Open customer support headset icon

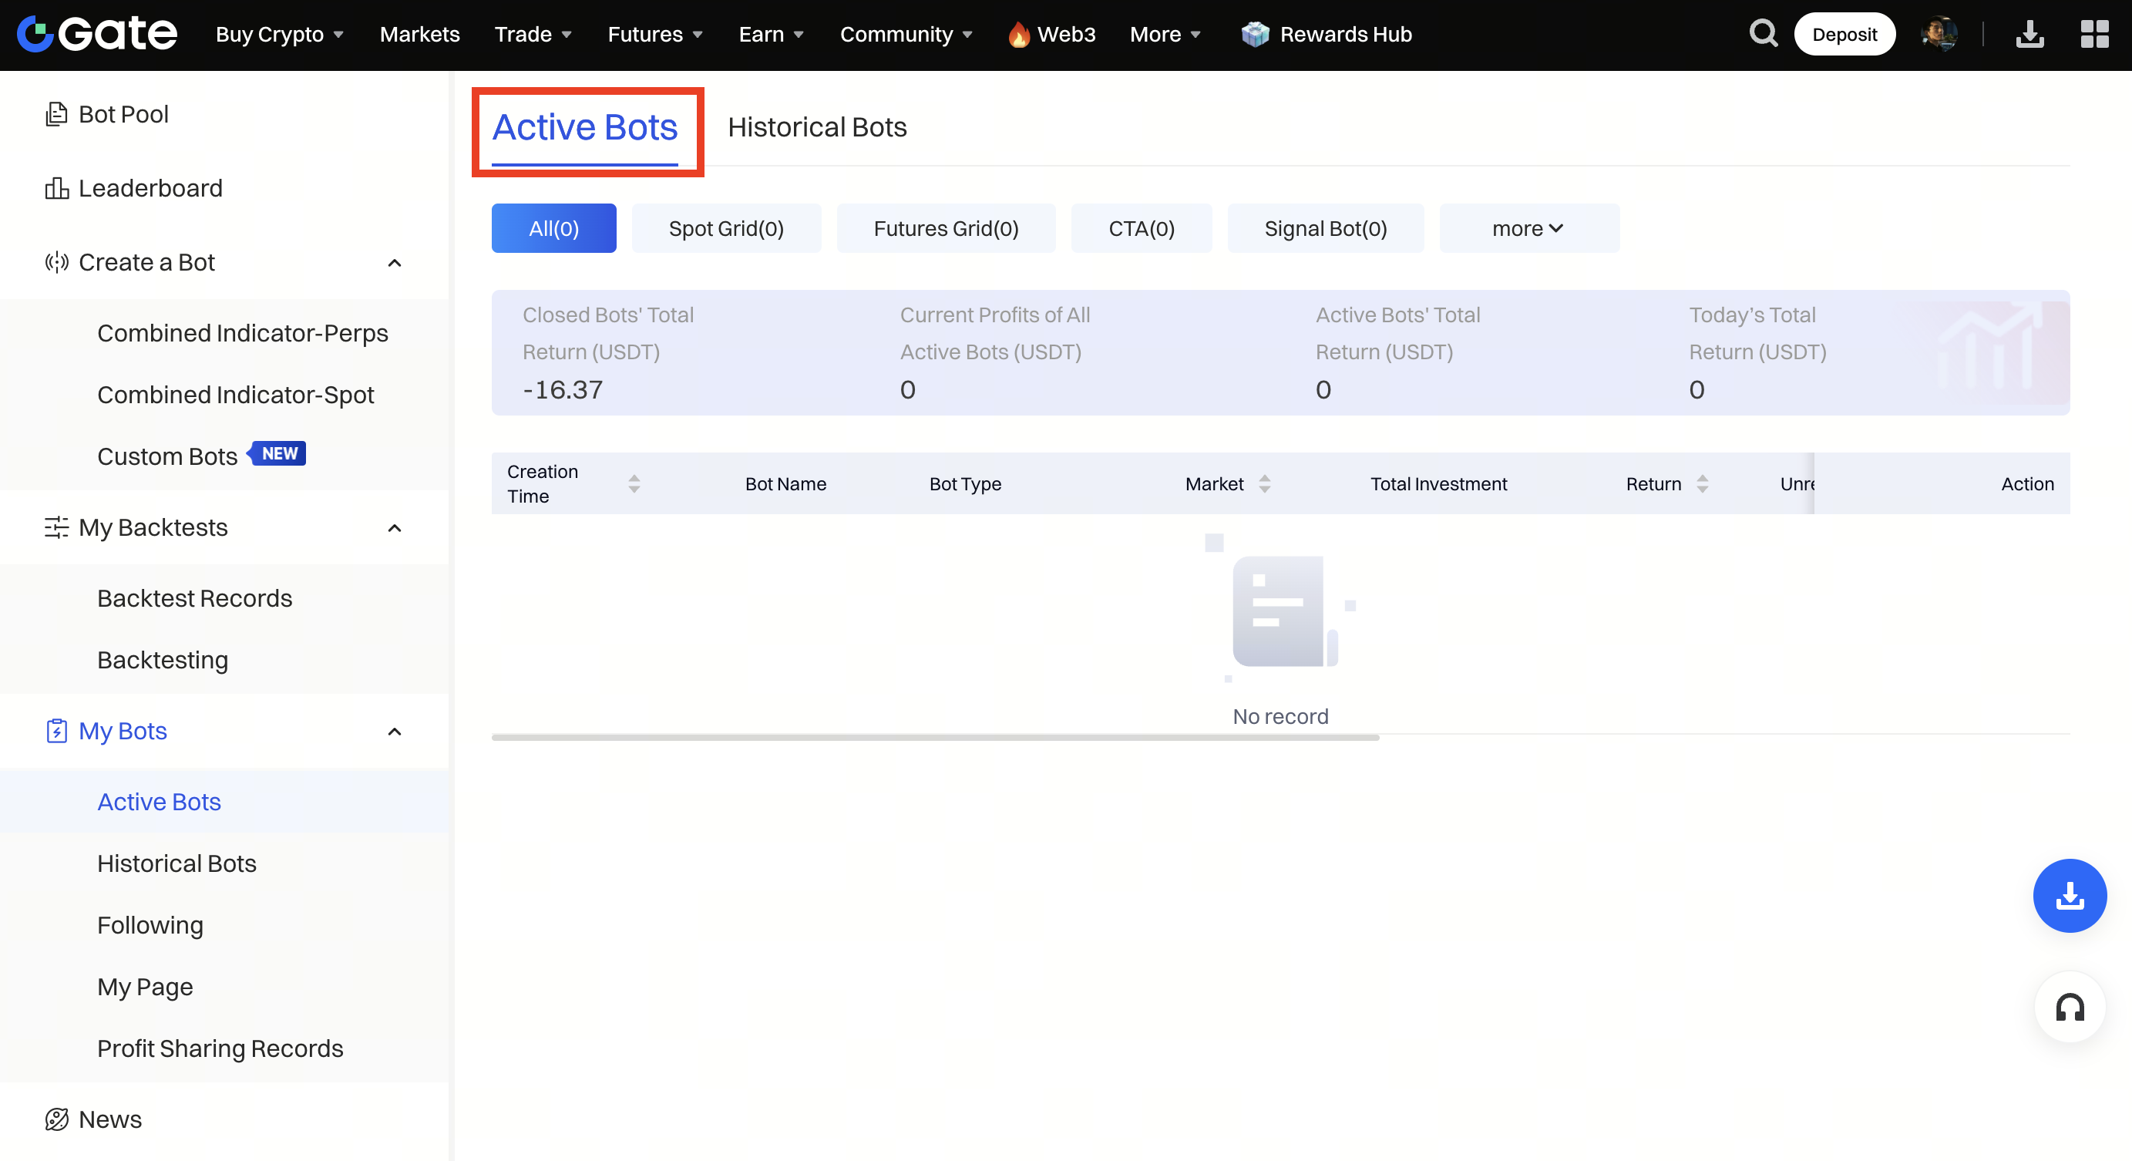[2069, 1007]
